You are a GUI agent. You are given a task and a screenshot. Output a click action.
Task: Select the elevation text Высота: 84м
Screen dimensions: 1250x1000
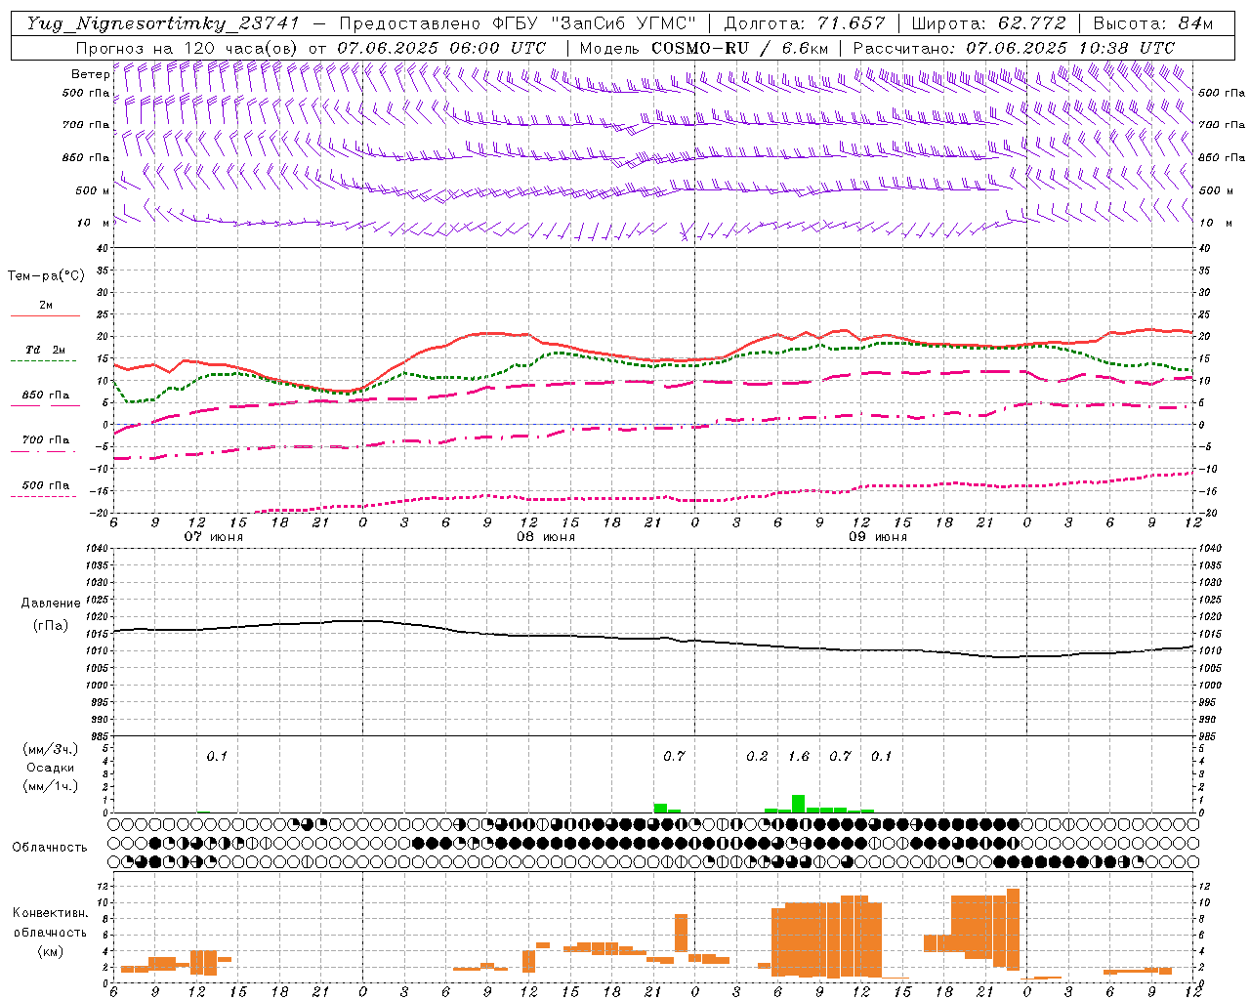(1153, 23)
